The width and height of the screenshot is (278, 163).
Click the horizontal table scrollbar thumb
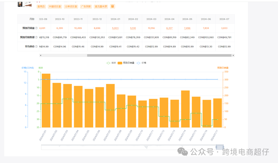coord(159,55)
